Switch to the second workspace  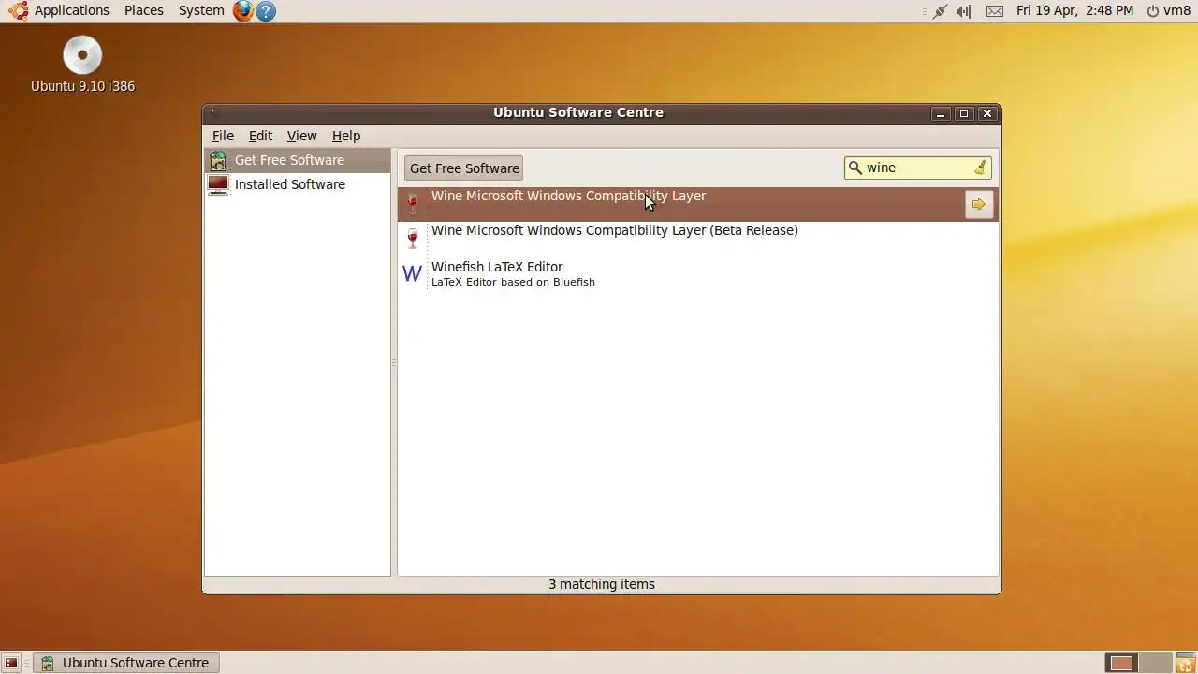1155,663
